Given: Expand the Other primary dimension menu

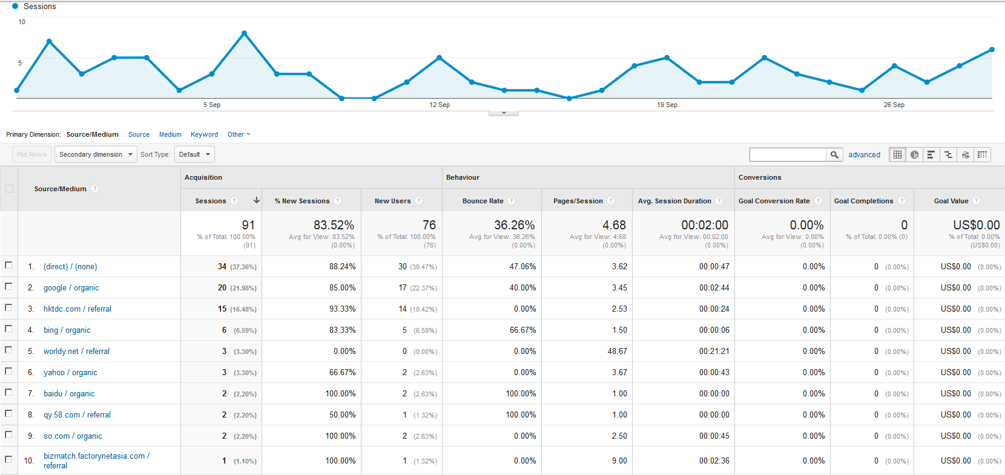Looking at the screenshot, I should (239, 134).
